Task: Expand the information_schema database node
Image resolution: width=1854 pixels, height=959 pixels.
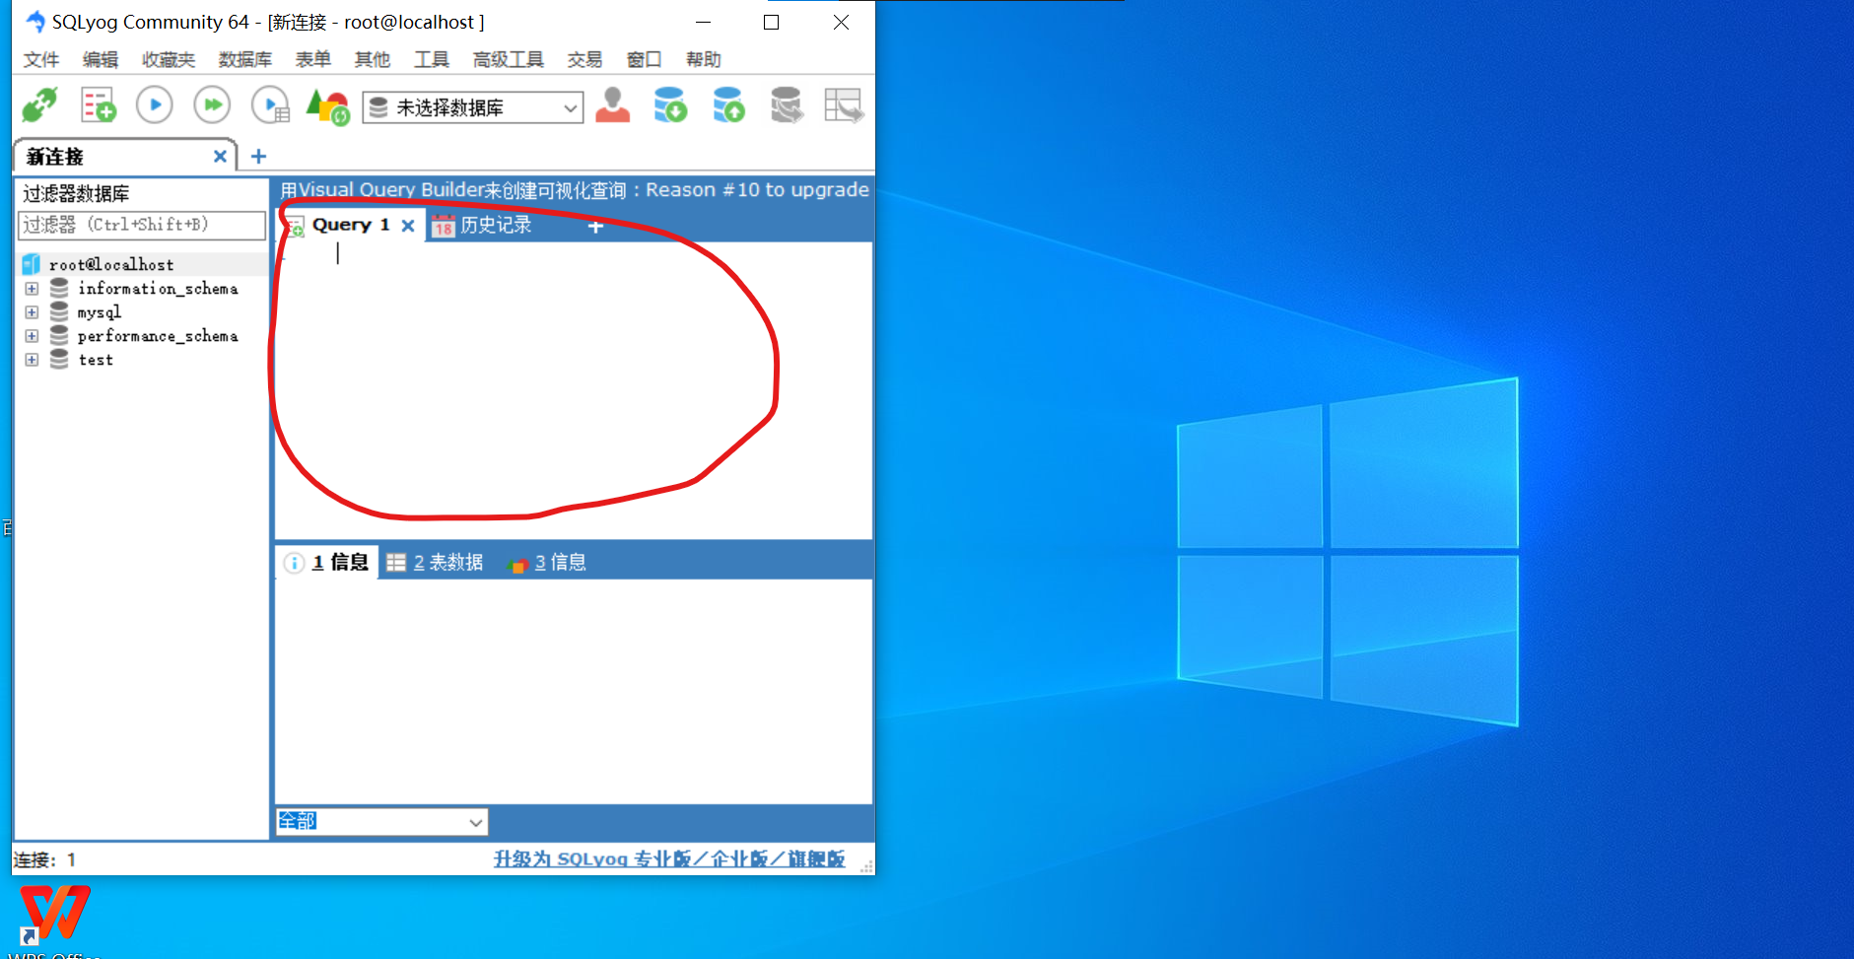Action: [32, 289]
